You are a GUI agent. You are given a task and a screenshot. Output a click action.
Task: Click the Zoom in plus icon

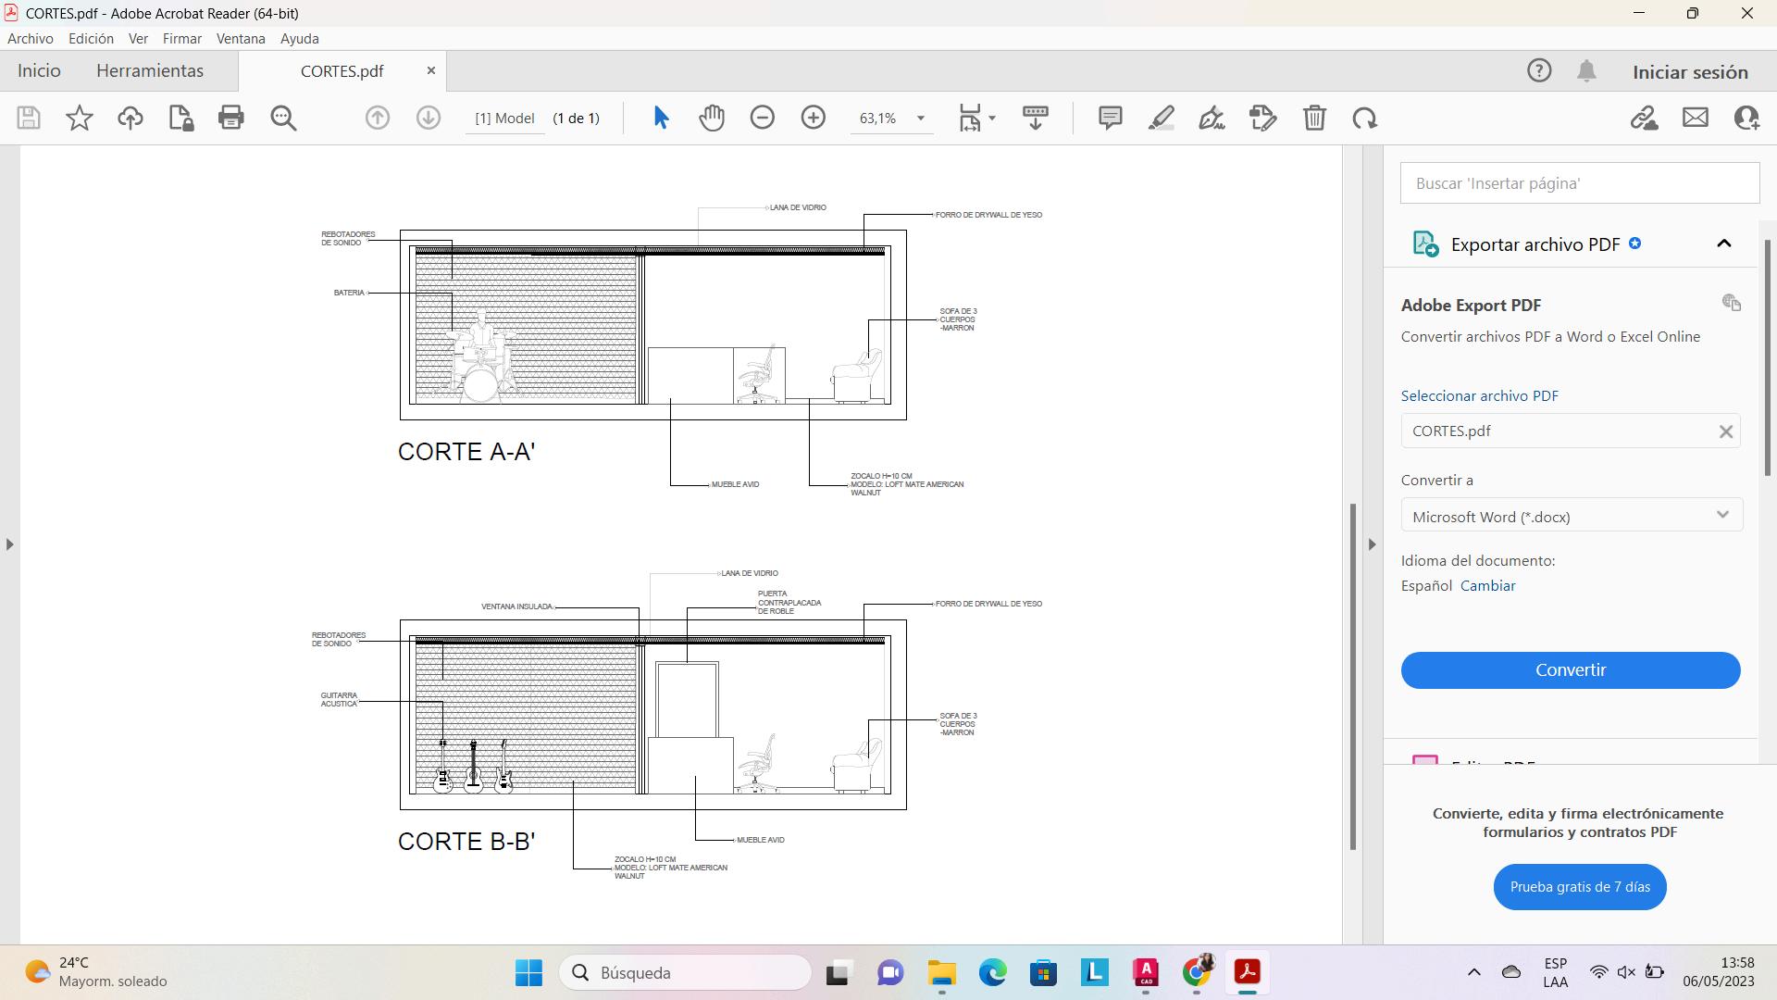pos(813,118)
